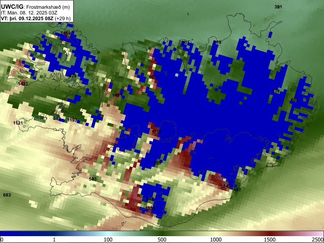Viewport: 324px width, 243px height.
Task: Click the 1491 value label on the map
Action: (117, 95)
